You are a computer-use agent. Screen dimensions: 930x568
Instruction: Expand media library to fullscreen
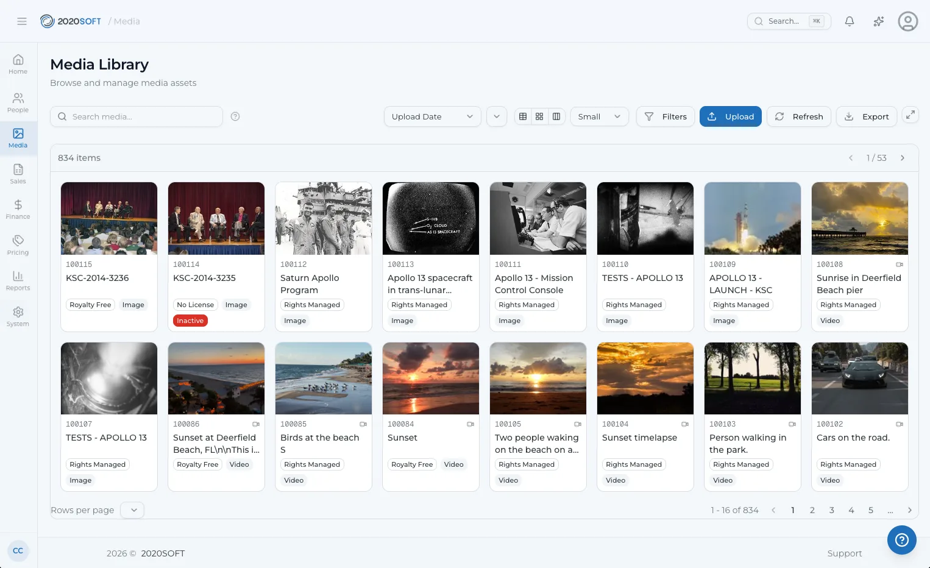coord(910,115)
